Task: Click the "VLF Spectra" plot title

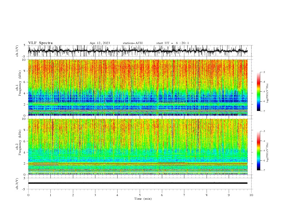Action: tap(40, 43)
